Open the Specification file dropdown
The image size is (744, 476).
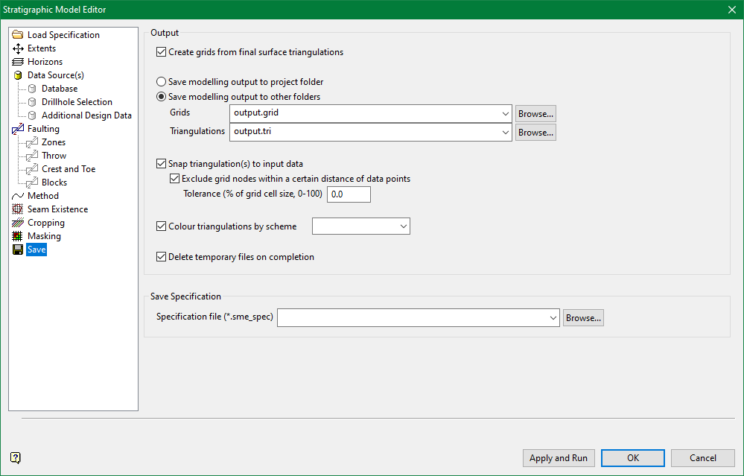pos(553,318)
